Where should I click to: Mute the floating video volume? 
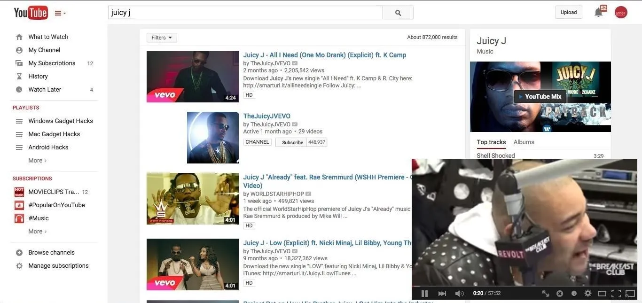point(459,293)
